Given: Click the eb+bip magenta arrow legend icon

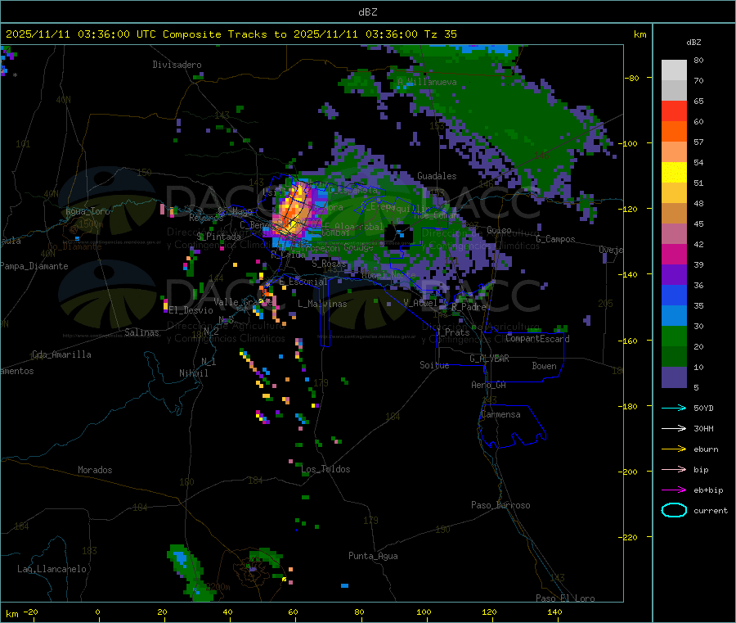Looking at the screenshot, I should [674, 490].
